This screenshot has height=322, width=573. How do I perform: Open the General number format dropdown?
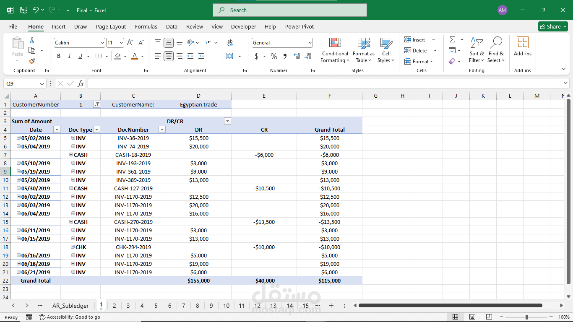pos(310,43)
